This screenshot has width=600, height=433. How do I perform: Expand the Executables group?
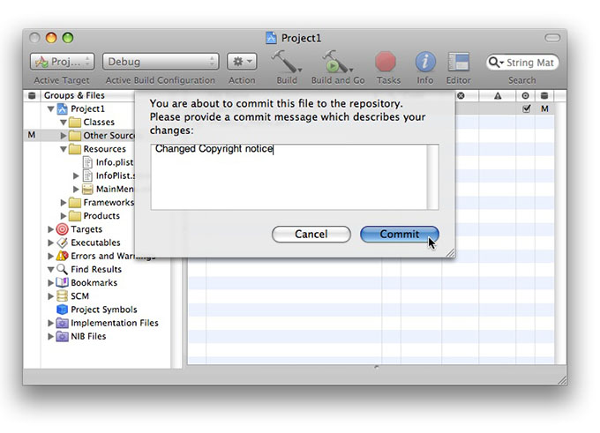[50, 243]
